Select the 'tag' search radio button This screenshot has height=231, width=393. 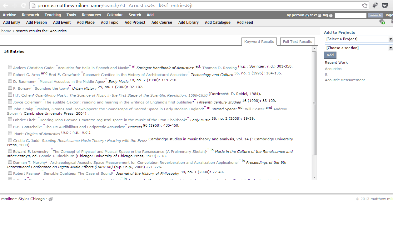coord(331,15)
